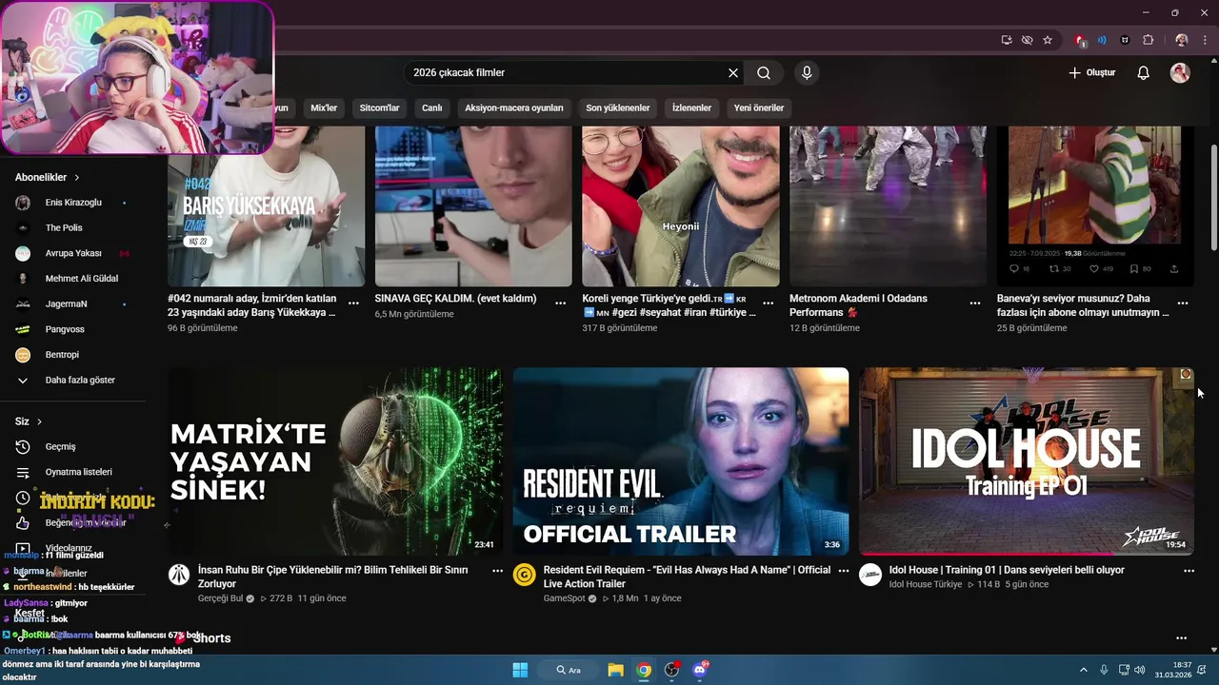Open Windows Start menu
Image resolution: width=1219 pixels, height=685 pixels.
520,670
